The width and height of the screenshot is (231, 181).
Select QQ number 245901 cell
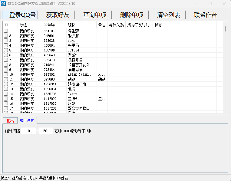point(49,36)
